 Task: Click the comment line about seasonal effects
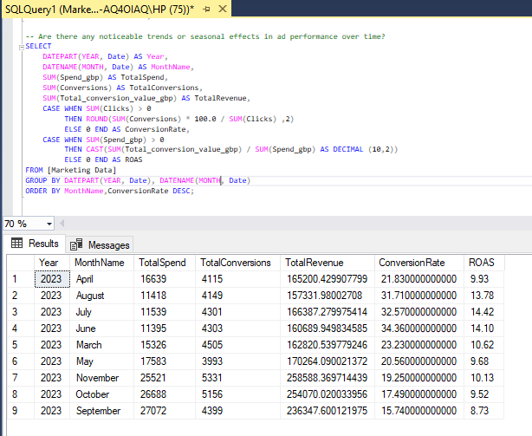205,36
